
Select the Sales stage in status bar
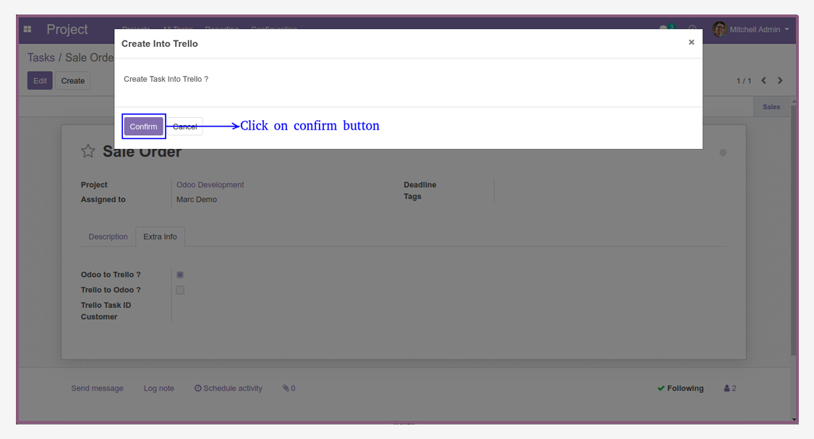click(771, 107)
